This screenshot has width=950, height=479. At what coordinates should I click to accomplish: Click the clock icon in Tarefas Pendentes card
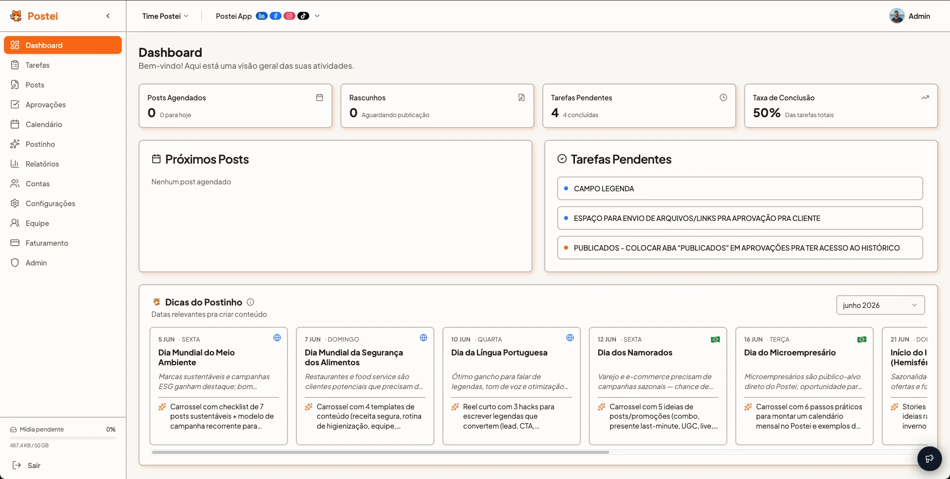[723, 97]
